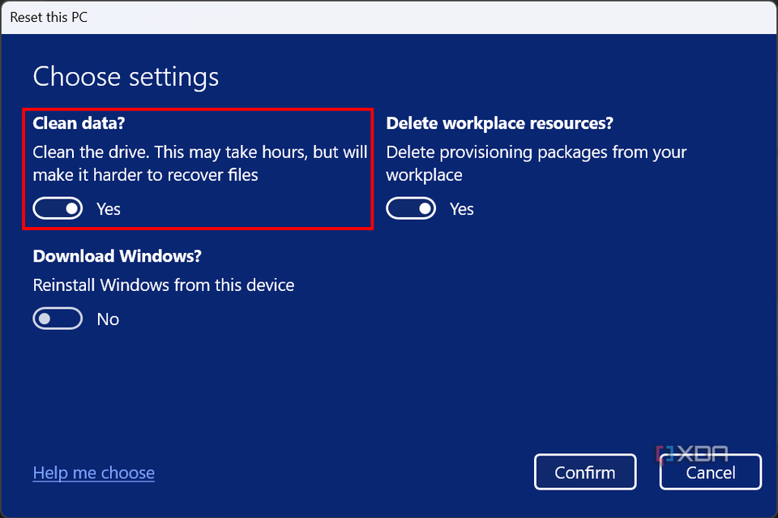The width and height of the screenshot is (778, 518).
Task: Select the Delete workplace resources? heading
Action: click(x=499, y=123)
